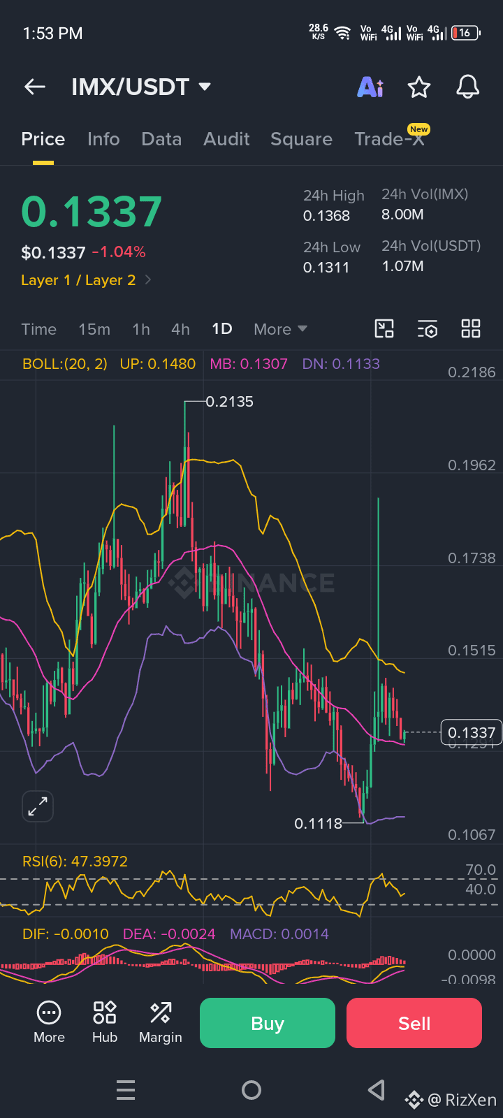Tap the DEA: -0.0024 value
This screenshot has width=503, height=1118.
click(x=169, y=934)
